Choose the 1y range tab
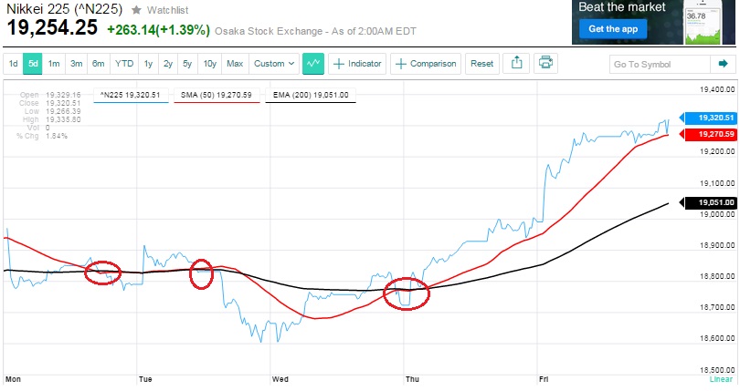The height and width of the screenshot is (391, 740). point(148,64)
